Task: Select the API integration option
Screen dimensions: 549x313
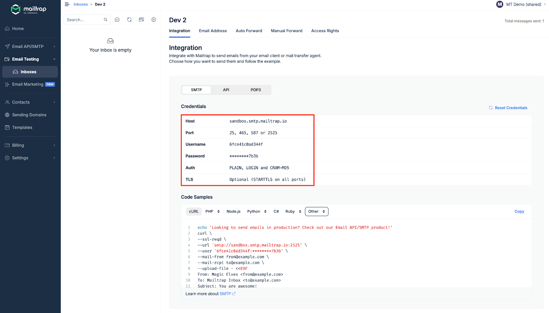Action: coord(226,90)
